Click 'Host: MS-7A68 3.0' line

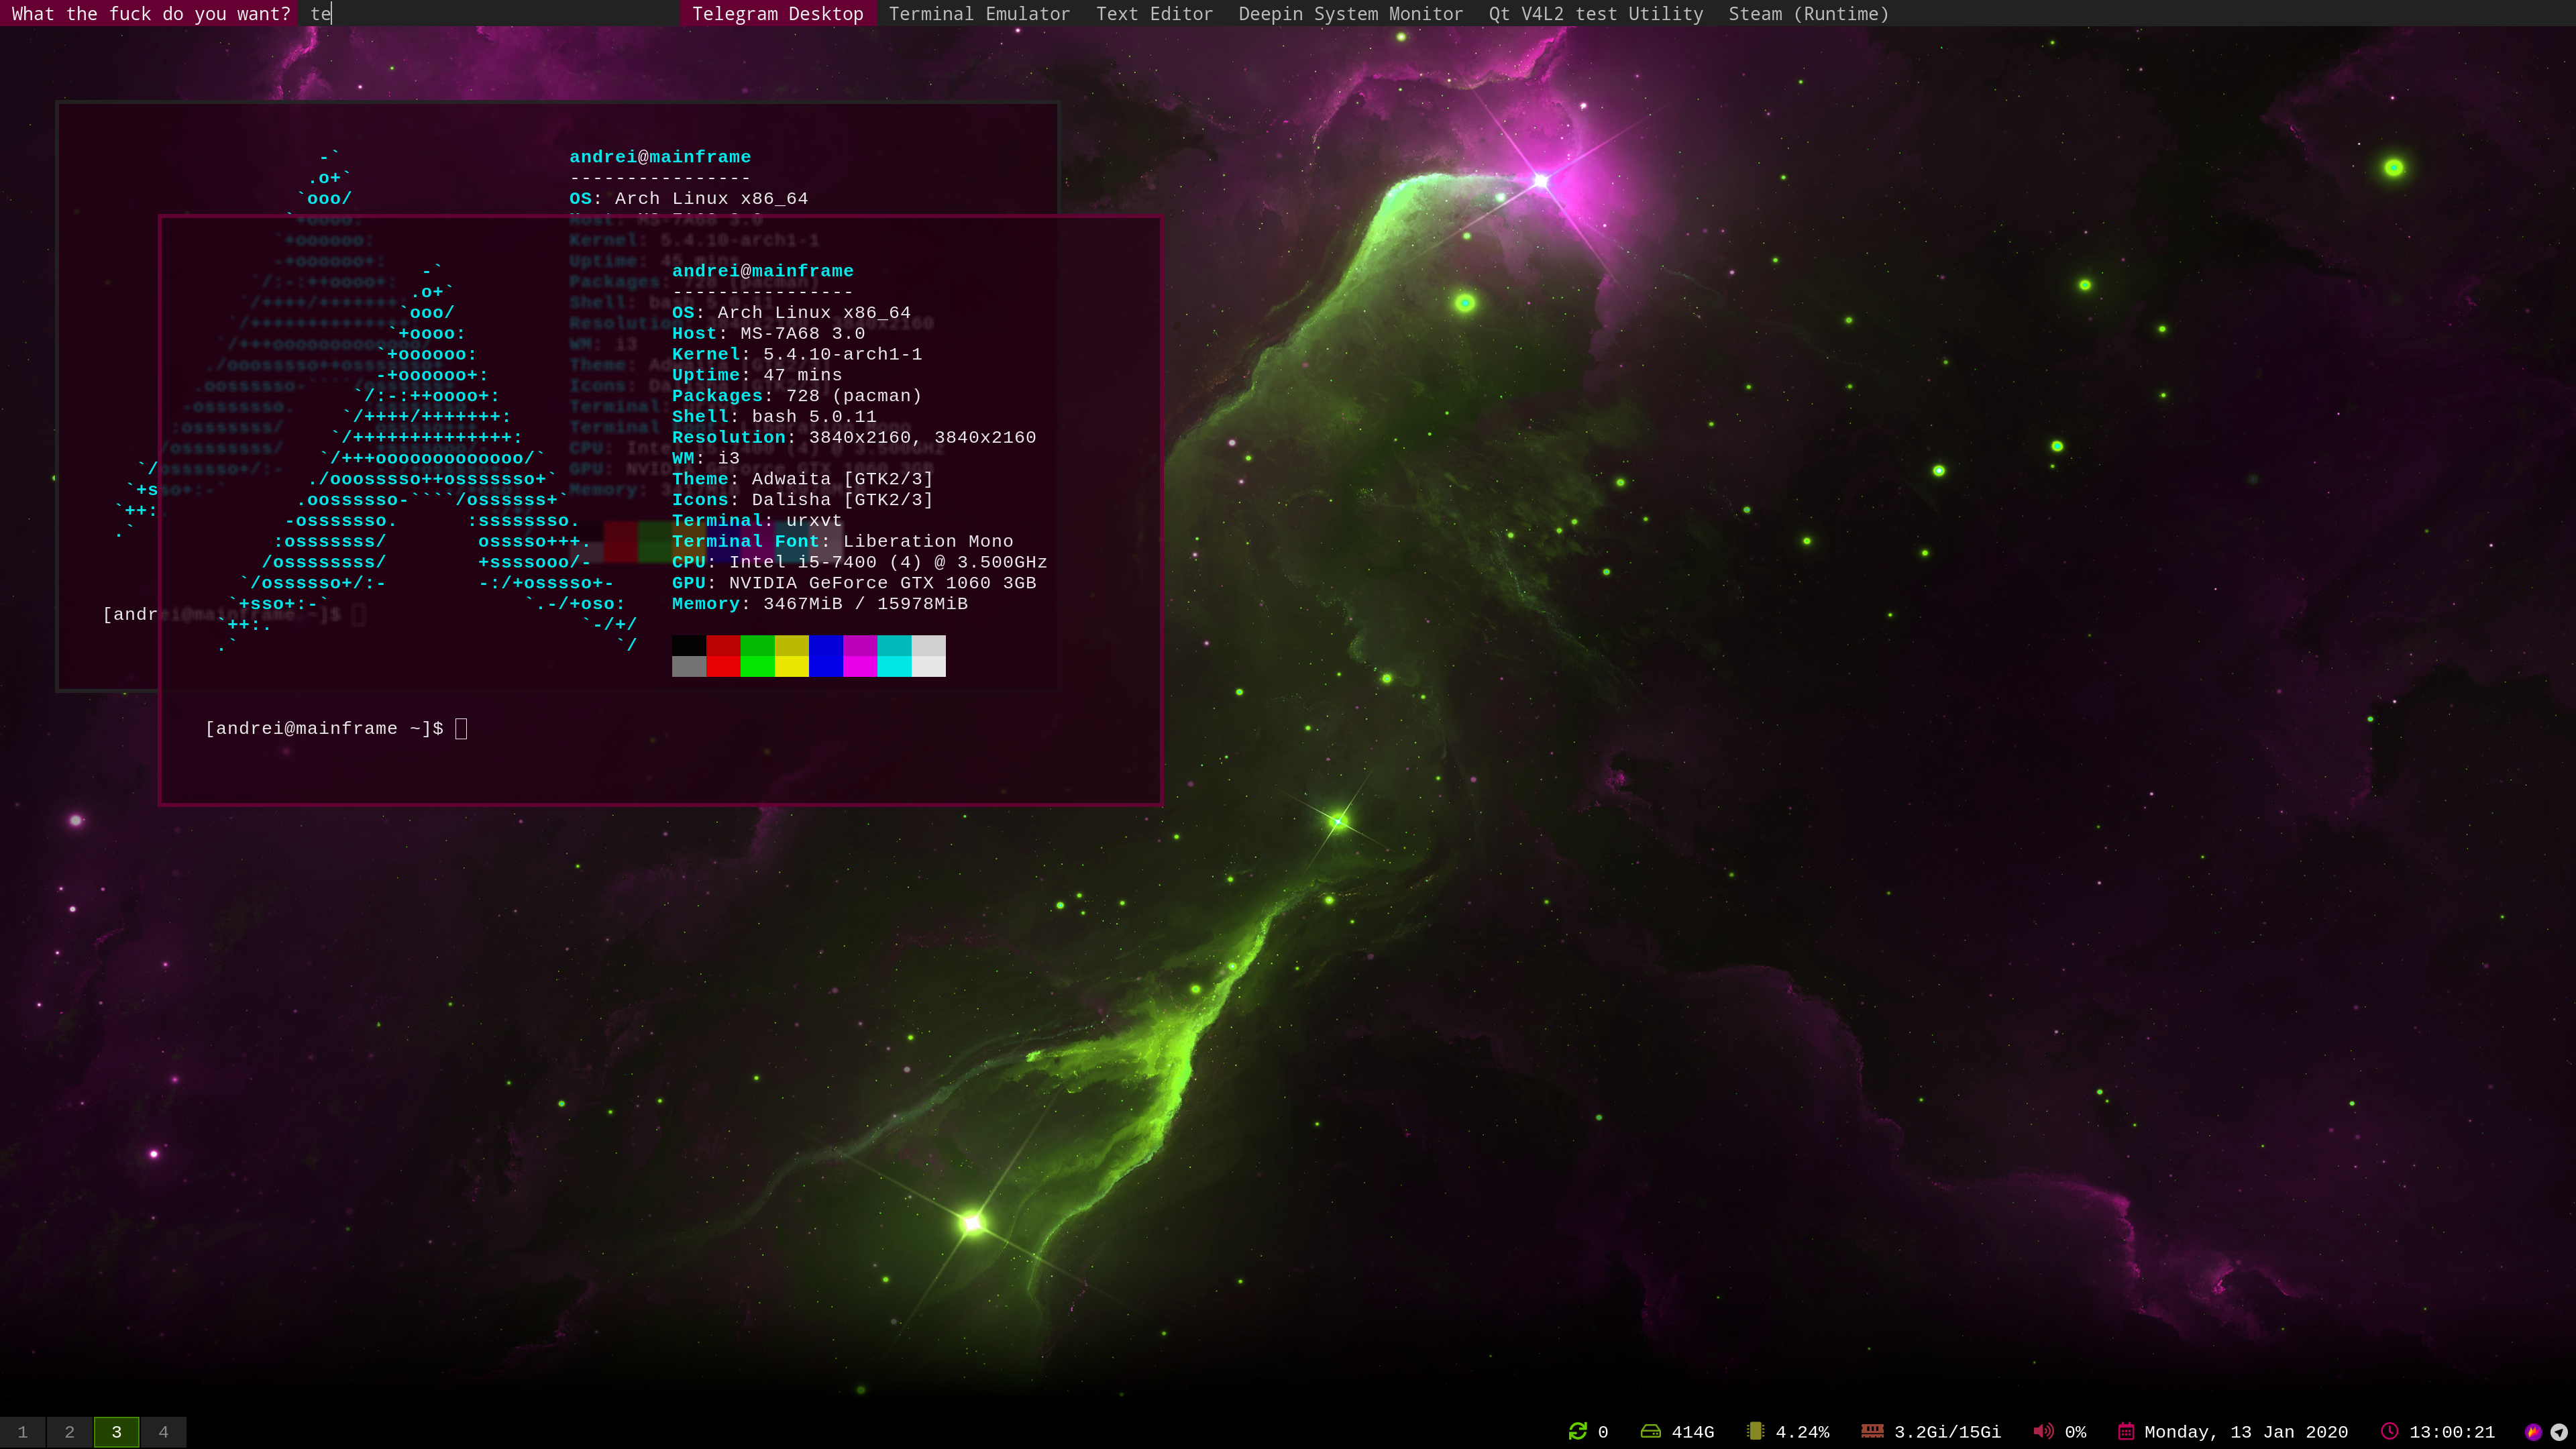[768, 333]
